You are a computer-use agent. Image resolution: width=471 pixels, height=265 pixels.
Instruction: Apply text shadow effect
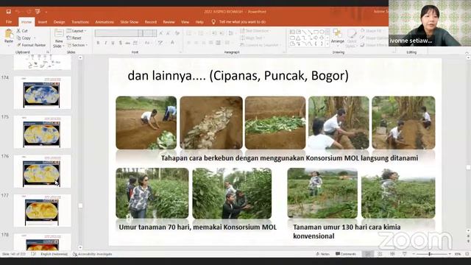point(121,43)
